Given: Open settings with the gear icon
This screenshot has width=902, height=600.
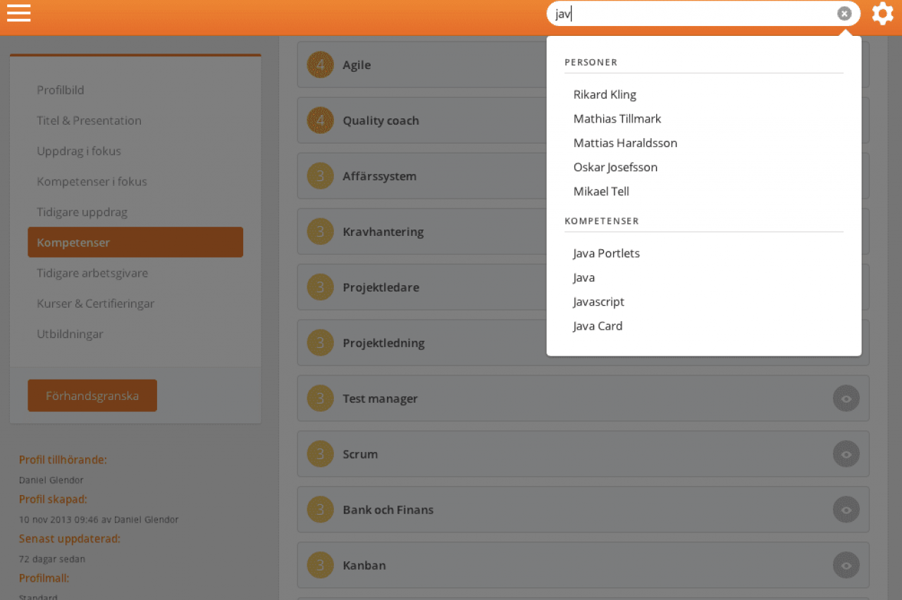Looking at the screenshot, I should (882, 13).
